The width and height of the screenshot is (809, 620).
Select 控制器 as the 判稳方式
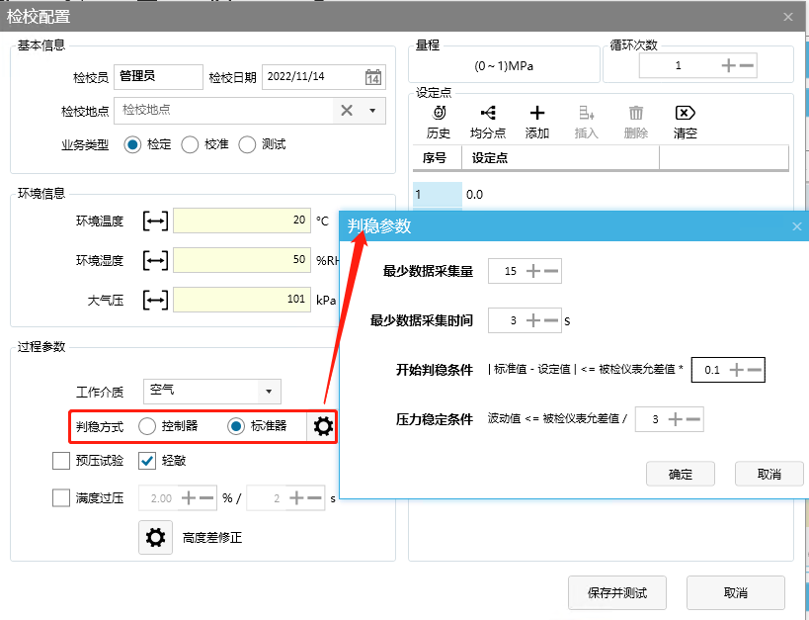pyautogui.click(x=147, y=426)
